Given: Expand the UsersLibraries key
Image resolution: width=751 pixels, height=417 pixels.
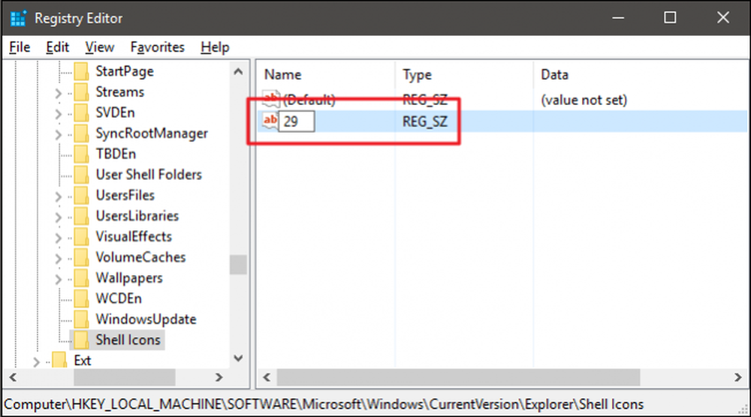Looking at the screenshot, I should coord(59,217).
